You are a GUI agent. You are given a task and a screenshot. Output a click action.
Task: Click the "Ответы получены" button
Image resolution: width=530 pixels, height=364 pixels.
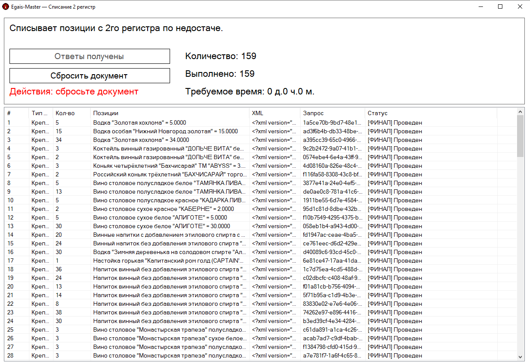click(89, 56)
